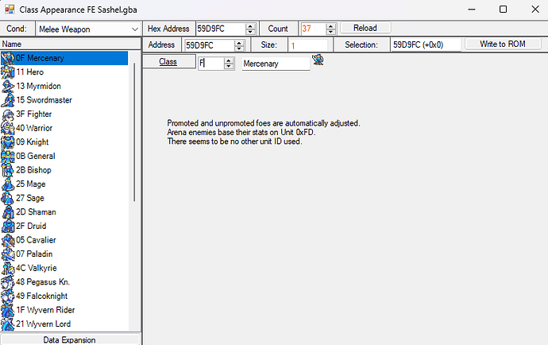Click the underlined Class label button
Viewport: 548px width, 345px height.
point(168,62)
